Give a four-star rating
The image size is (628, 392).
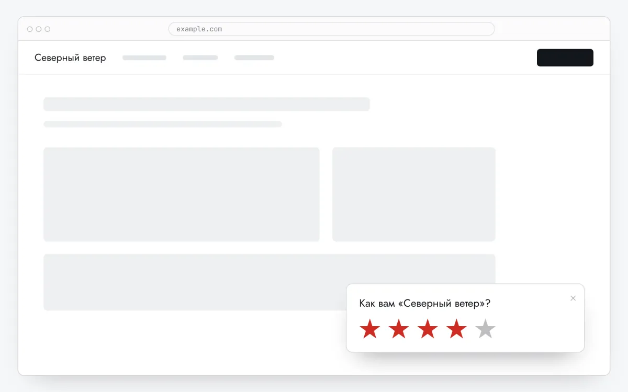(456, 329)
